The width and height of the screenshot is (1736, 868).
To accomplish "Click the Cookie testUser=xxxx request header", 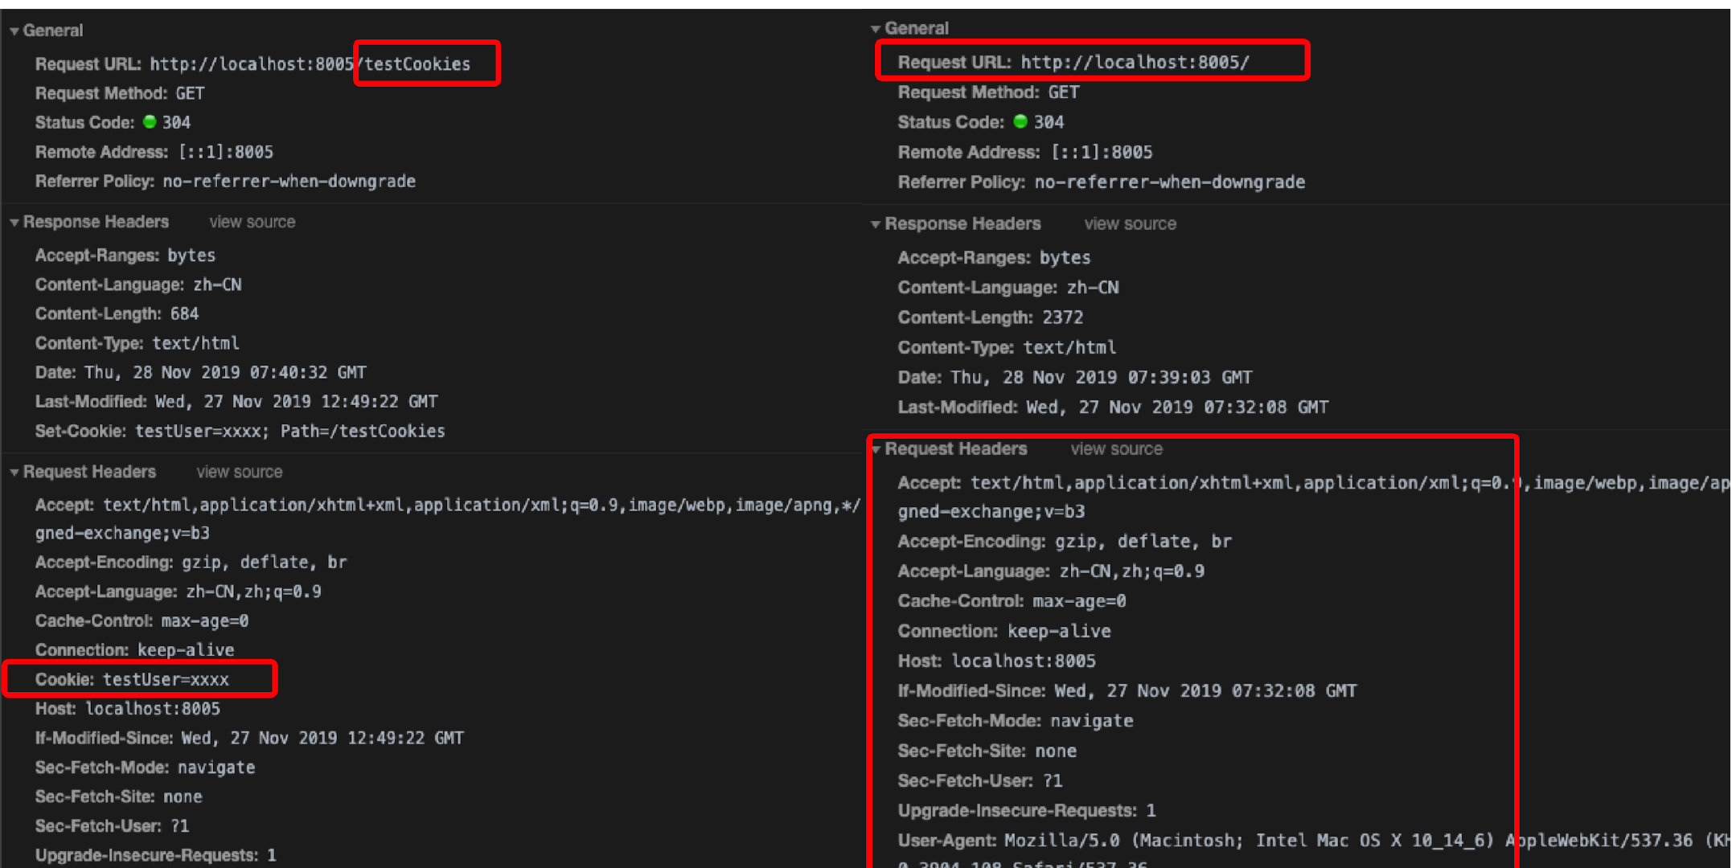I will (x=133, y=680).
